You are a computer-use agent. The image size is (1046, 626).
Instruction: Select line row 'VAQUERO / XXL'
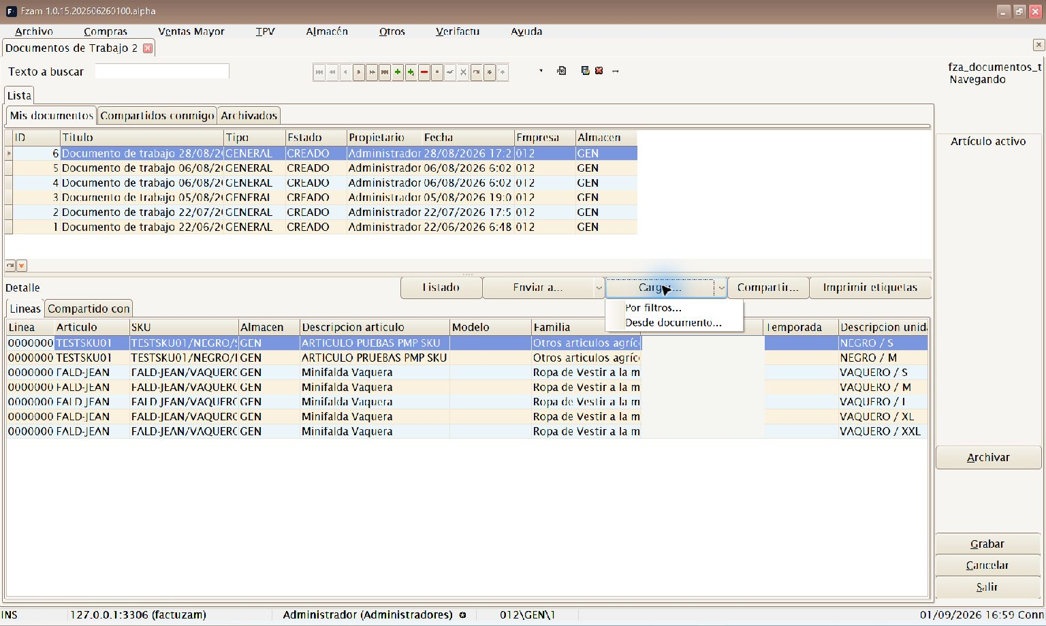467,432
